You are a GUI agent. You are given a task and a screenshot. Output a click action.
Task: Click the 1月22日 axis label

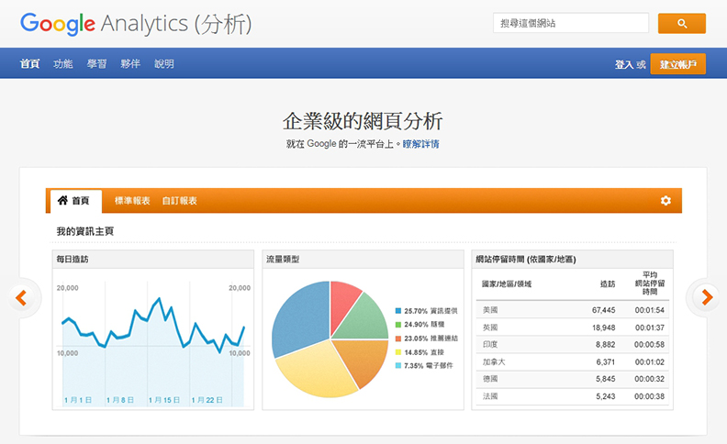[x=207, y=400]
